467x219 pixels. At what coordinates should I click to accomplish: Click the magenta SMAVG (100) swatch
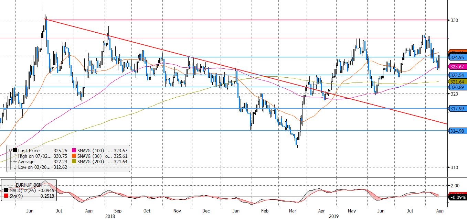coord(74,151)
